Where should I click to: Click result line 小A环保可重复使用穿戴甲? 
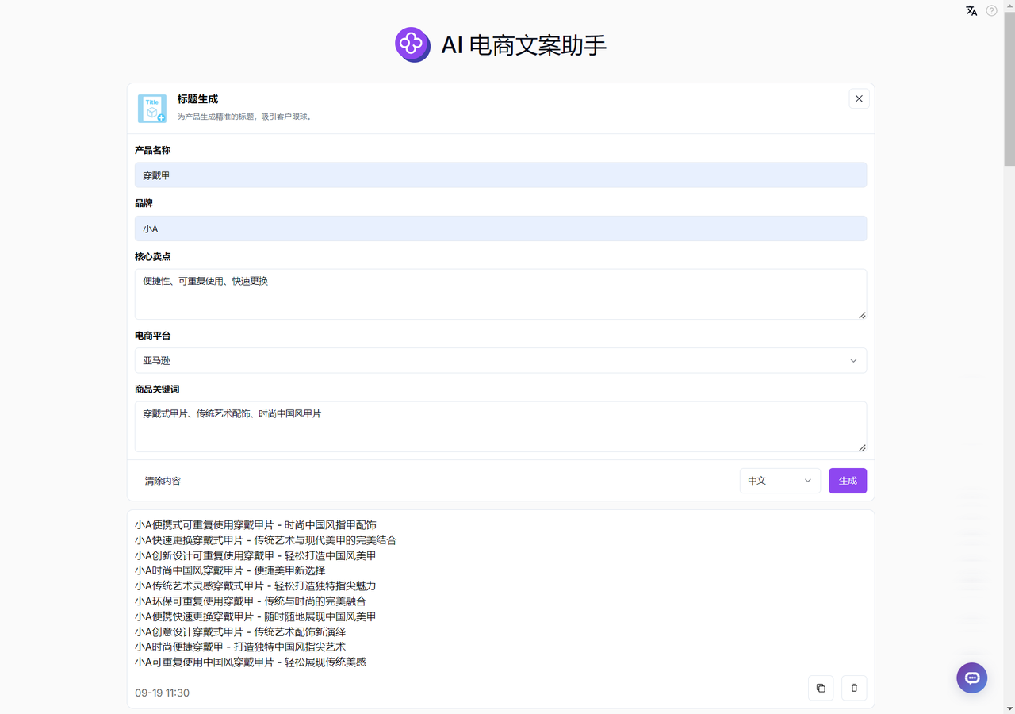[251, 601]
